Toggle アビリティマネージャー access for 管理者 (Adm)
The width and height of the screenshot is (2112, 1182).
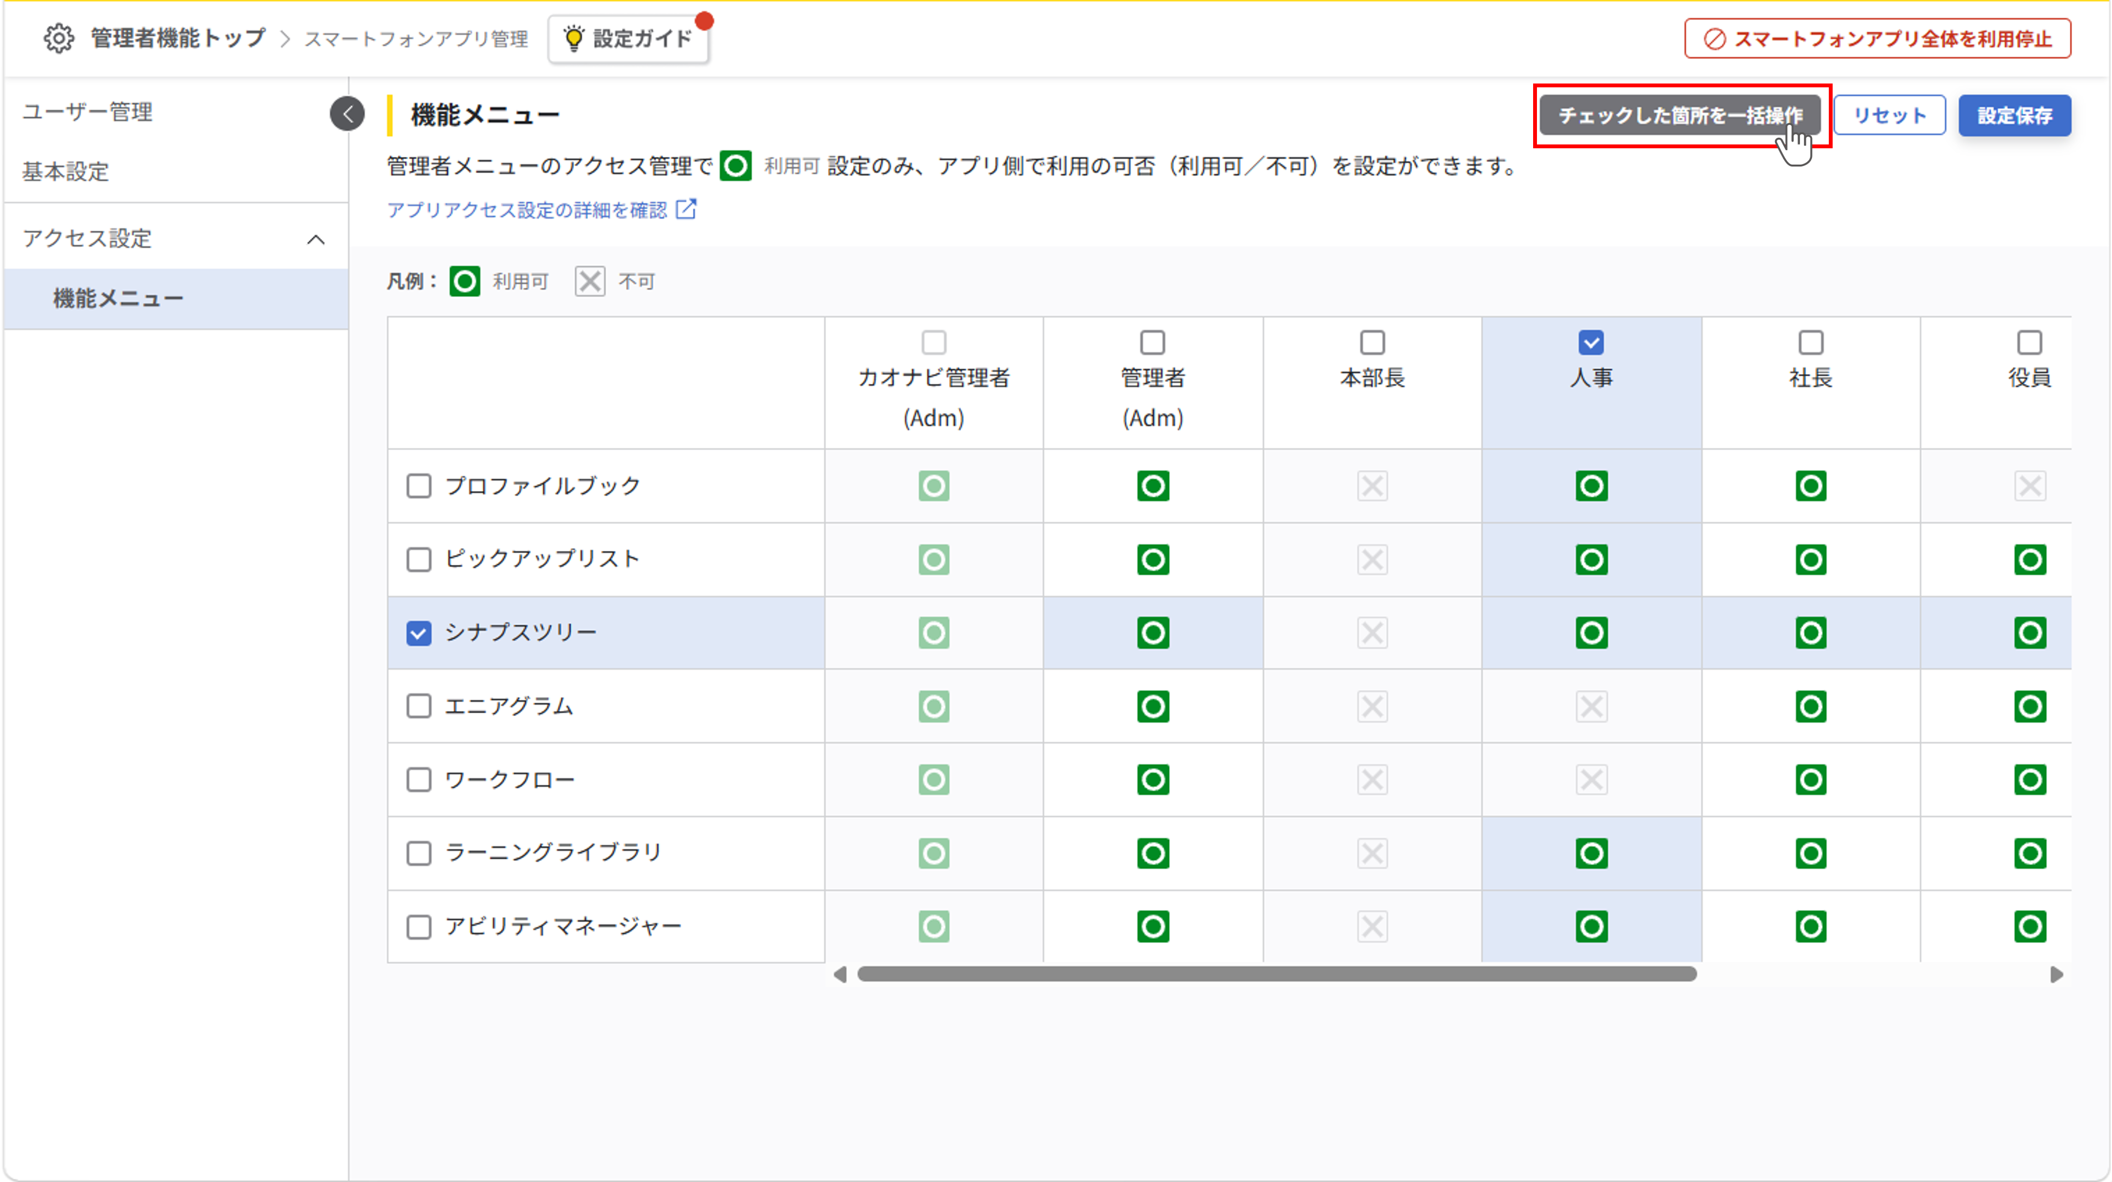coord(1153,927)
